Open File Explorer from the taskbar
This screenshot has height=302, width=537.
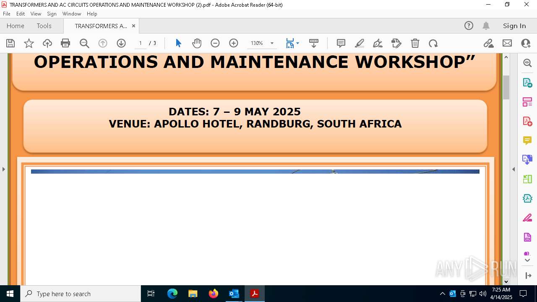[x=193, y=294]
